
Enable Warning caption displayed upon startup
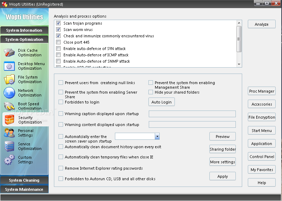tap(61, 114)
